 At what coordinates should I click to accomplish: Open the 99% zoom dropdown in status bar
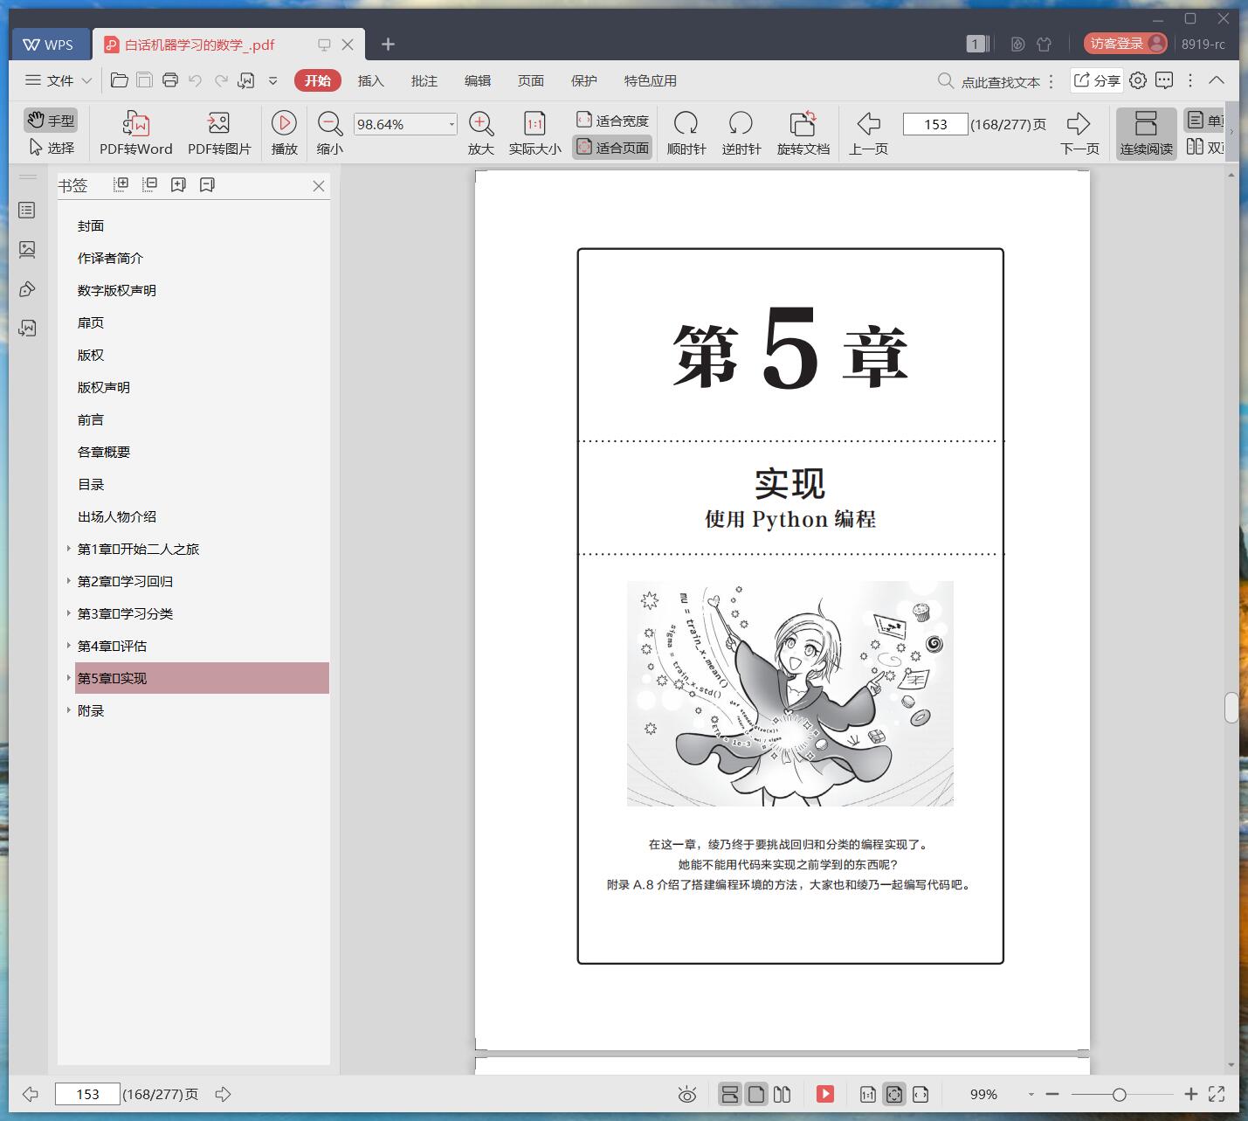(1031, 1094)
